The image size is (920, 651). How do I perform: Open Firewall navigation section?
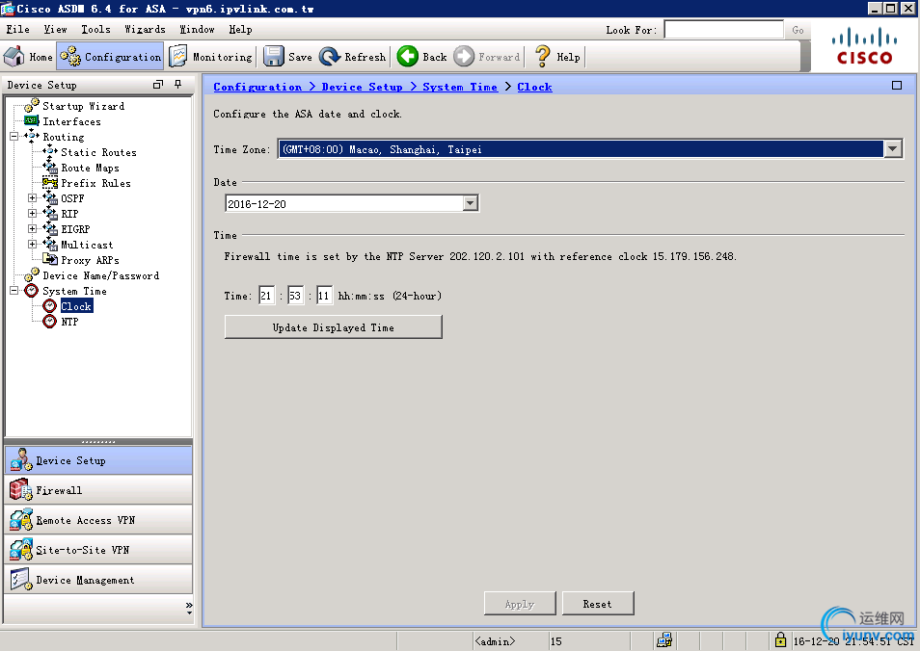click(98, 490)
